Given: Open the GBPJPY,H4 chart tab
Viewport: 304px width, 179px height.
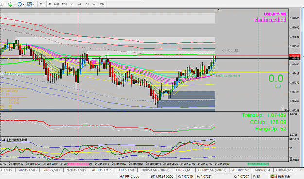Looking at the screenshot, I should (263, 170).
